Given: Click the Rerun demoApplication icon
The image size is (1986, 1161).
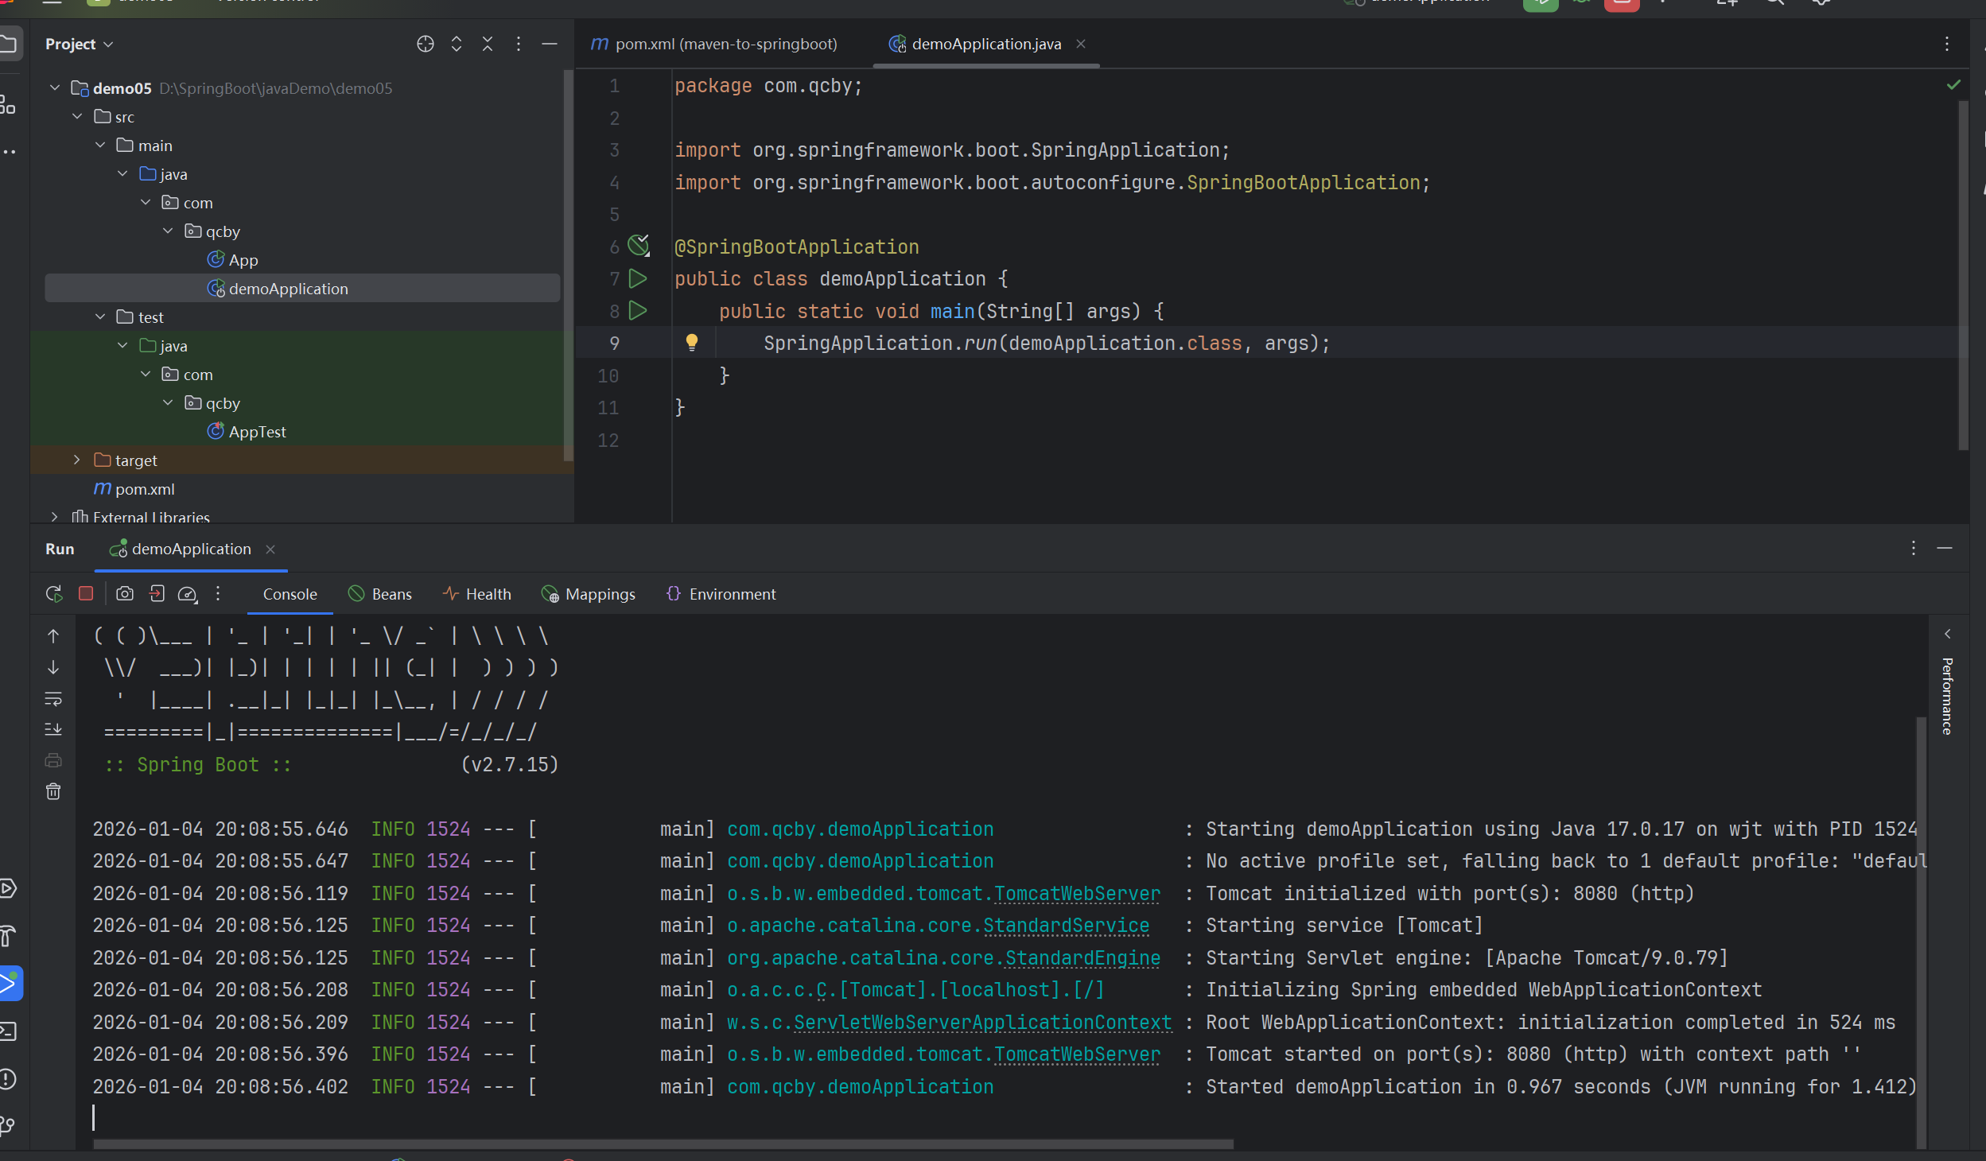Looking at the screenshot, I should click(54, 594).
